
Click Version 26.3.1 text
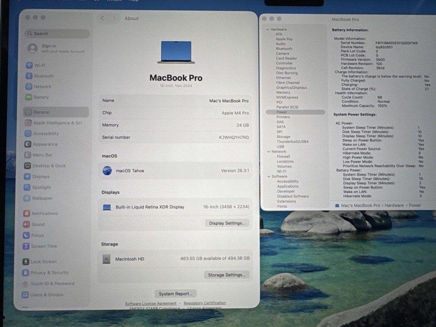click(235, 171)
